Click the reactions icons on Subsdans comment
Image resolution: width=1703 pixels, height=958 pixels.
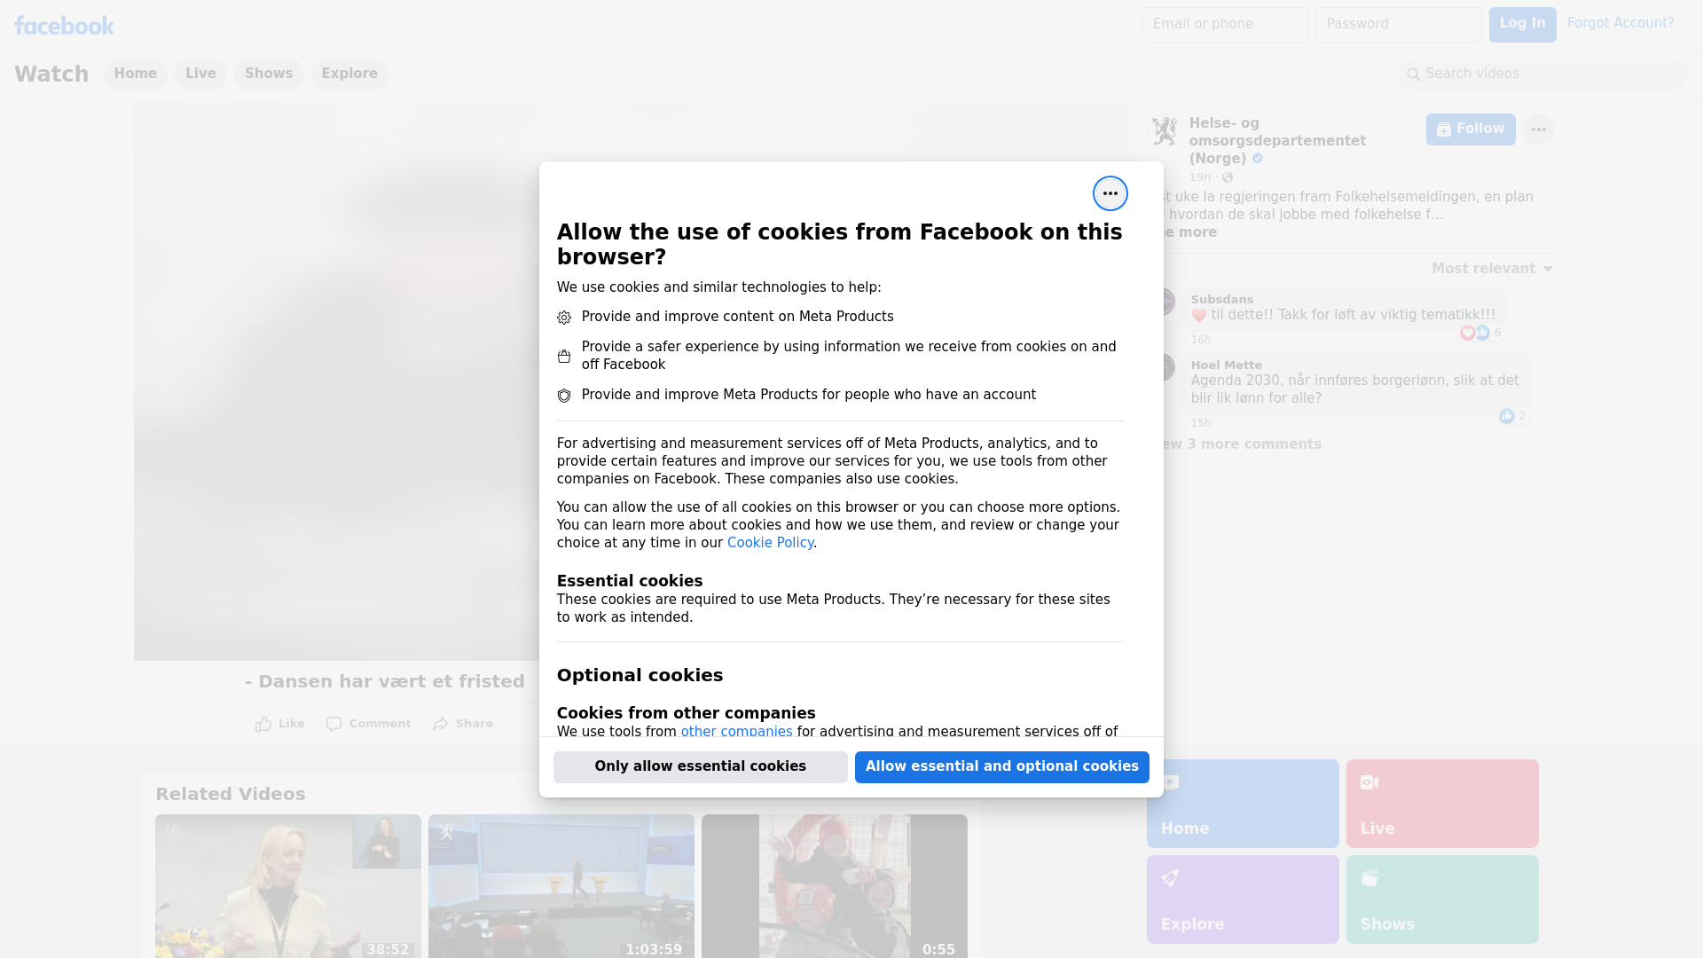1475,333
